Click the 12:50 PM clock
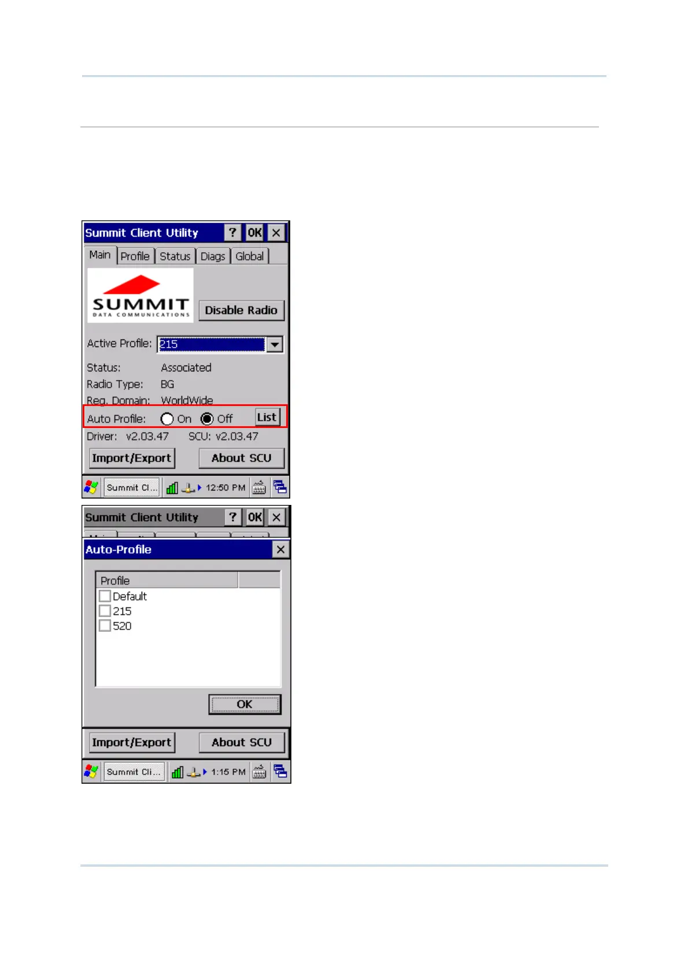The image size is (688, 974). (225, 488)
